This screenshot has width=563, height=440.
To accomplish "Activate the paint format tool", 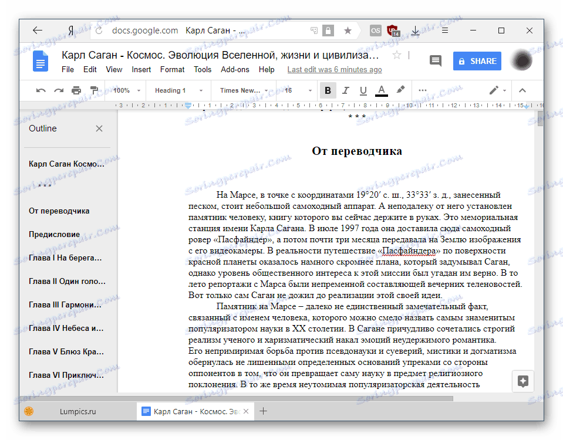I will point(94,90).
